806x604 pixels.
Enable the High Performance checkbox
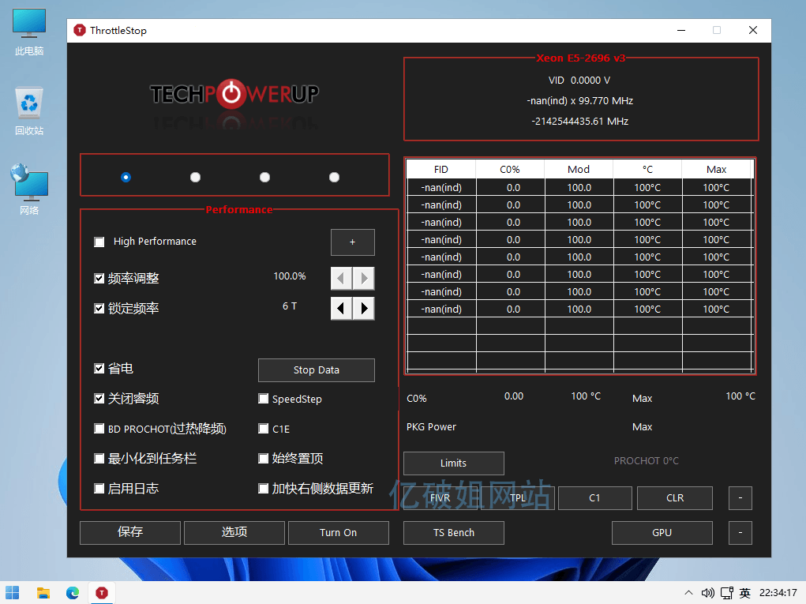coord(99,242)
